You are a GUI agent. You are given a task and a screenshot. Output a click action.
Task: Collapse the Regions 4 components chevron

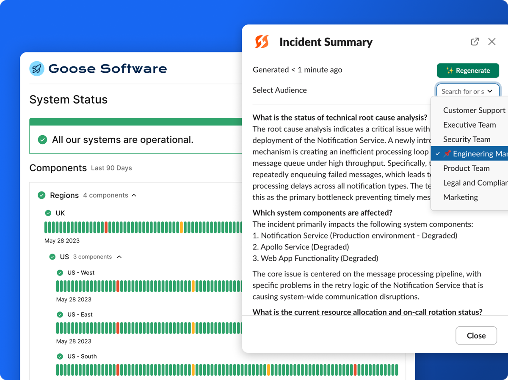click(x=134, y=195)
